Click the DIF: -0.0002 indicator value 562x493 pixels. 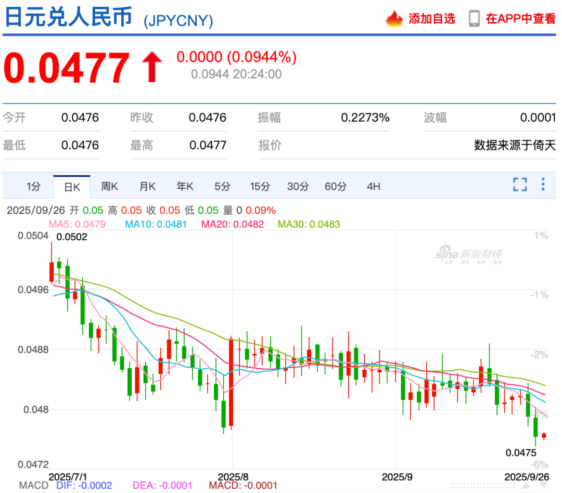point(84,486)
